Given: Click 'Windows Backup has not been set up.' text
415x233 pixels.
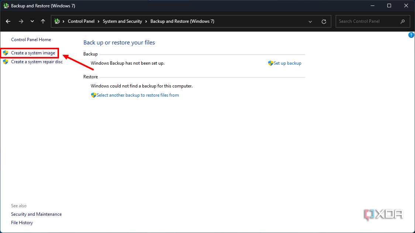Looking at the screenshot, I should 128,63.
